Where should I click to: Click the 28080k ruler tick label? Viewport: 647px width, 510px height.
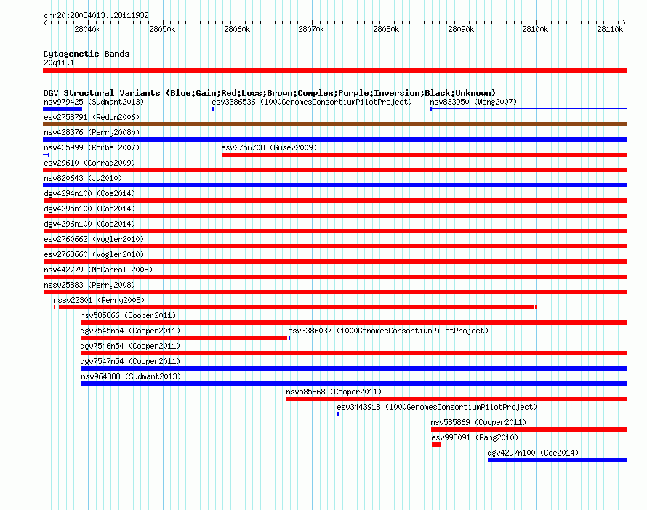click(386, 29)
